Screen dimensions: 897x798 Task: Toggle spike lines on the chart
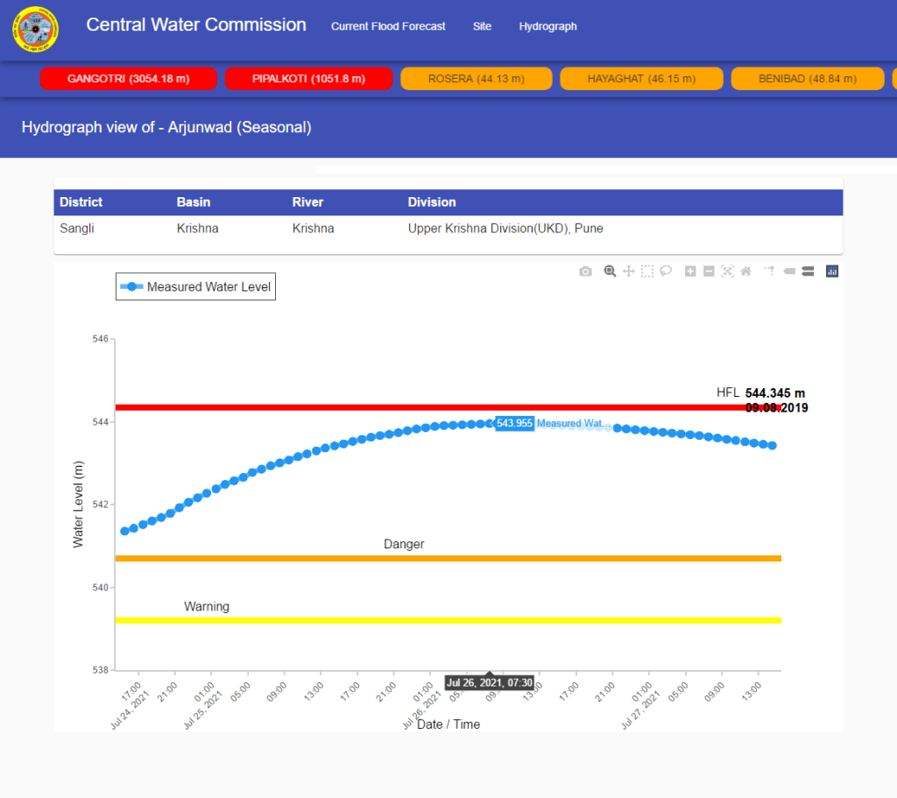coord(769,272)
